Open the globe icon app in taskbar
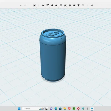Viewport: 111px width, 111px height. [x=83, y=109]
